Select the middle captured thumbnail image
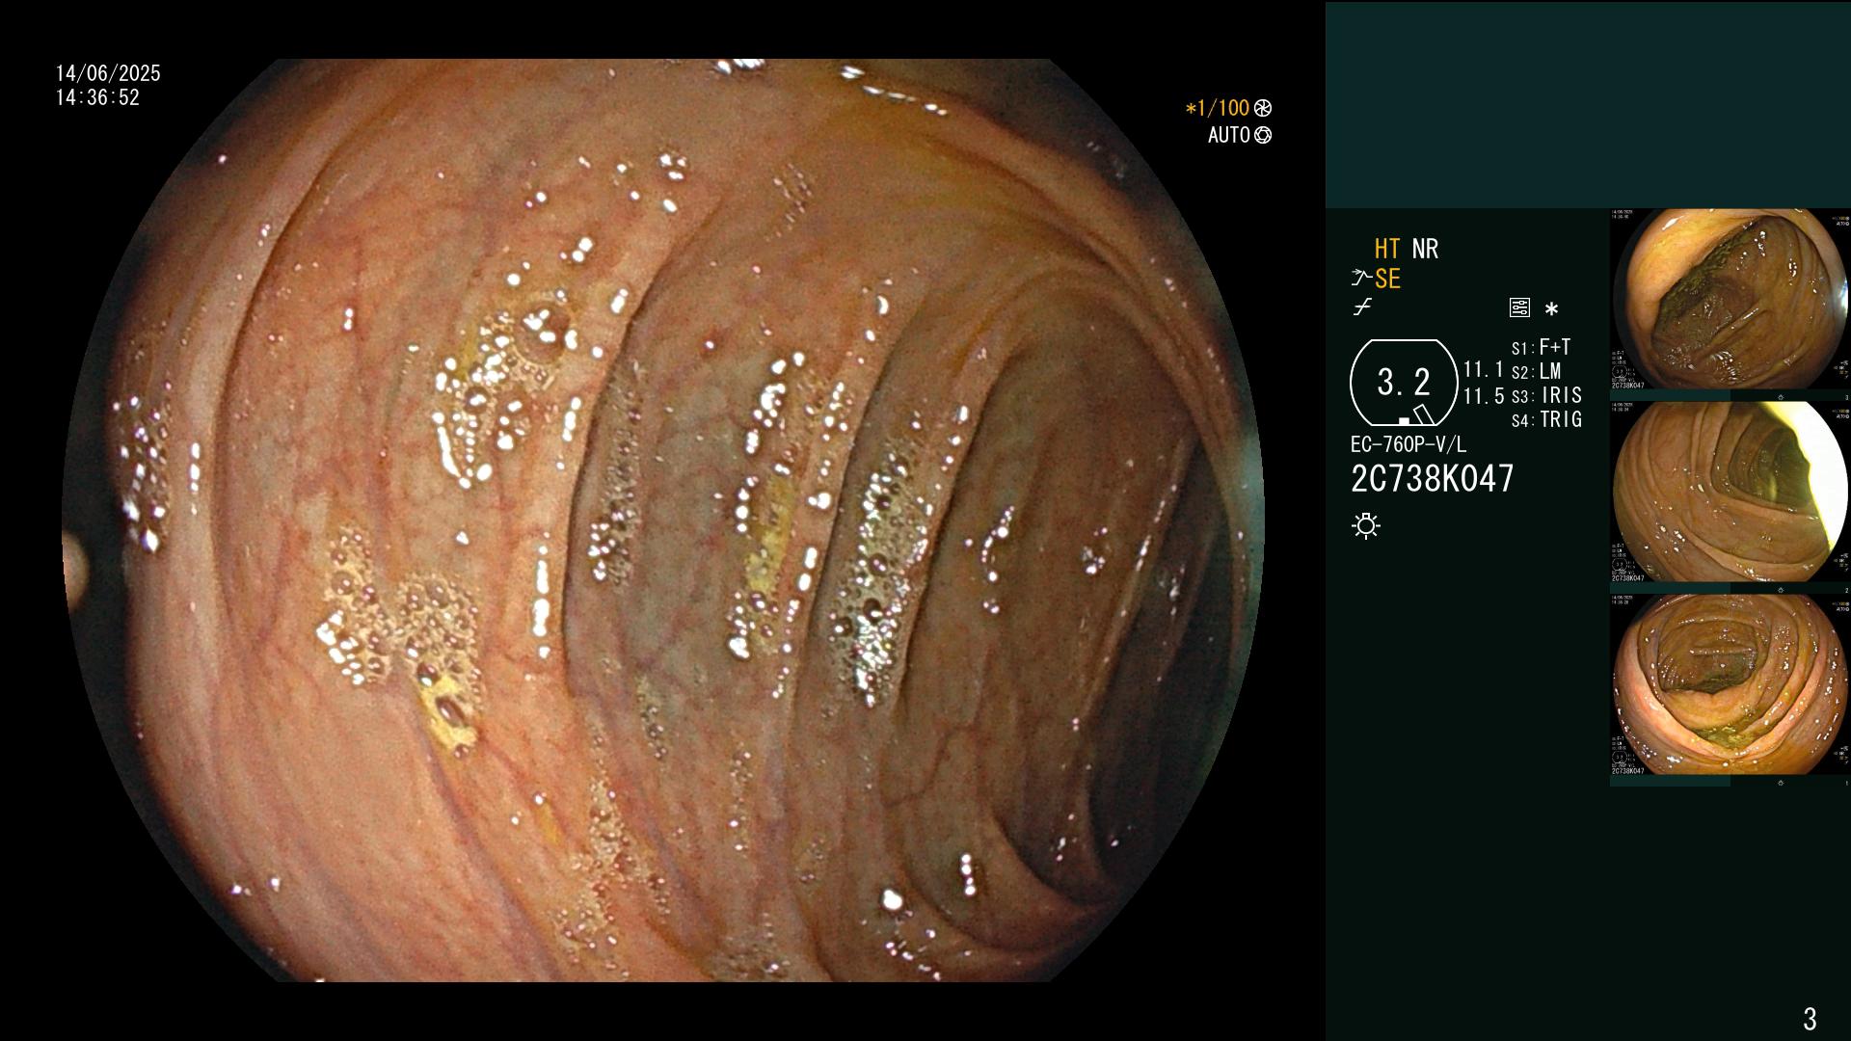The image size is (1851, 1041). coord(1730,492)
